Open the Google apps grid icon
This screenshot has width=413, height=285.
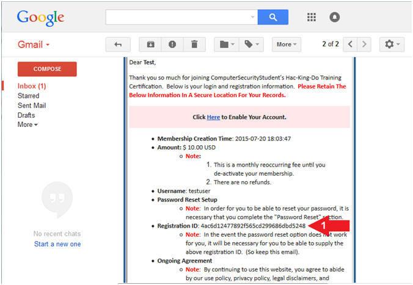tap(312, 17)
